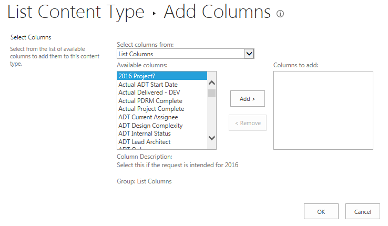Select Actual ADT Start Date column
This screenshot has width=388, height=226.
point(148,84)
